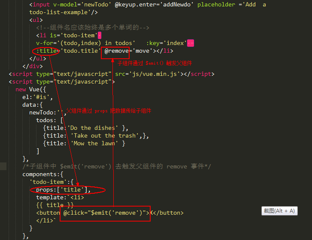This screenshot has height=240, width=312.
Task: Click is='todo-item' on the li tag
Action: click(x=74, y=35)
